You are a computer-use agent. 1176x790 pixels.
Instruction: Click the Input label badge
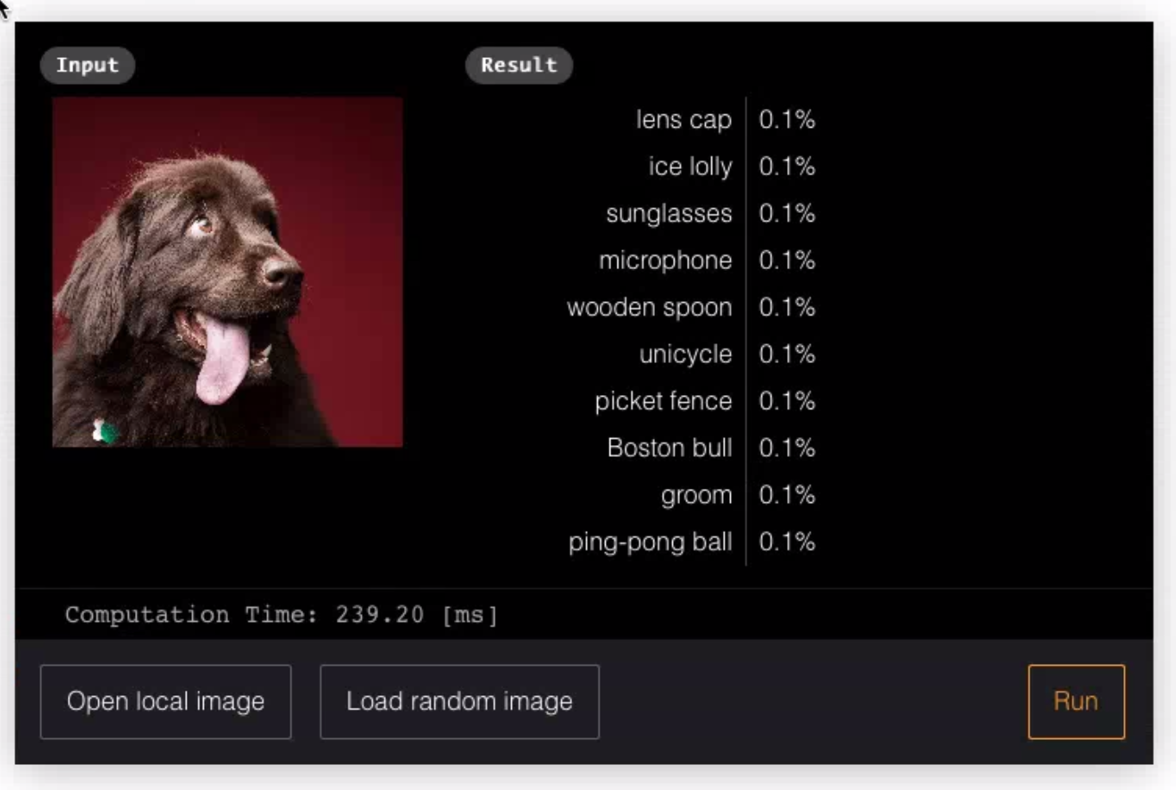[x=88, y=65]
